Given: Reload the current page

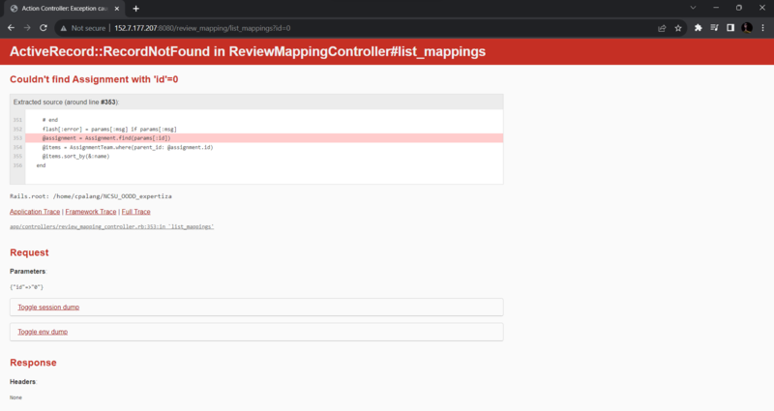Looking at the screenshot, I should [44, 28].
